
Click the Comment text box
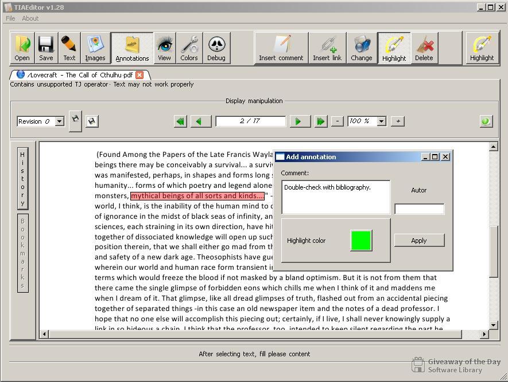click(x=336, y=197)
